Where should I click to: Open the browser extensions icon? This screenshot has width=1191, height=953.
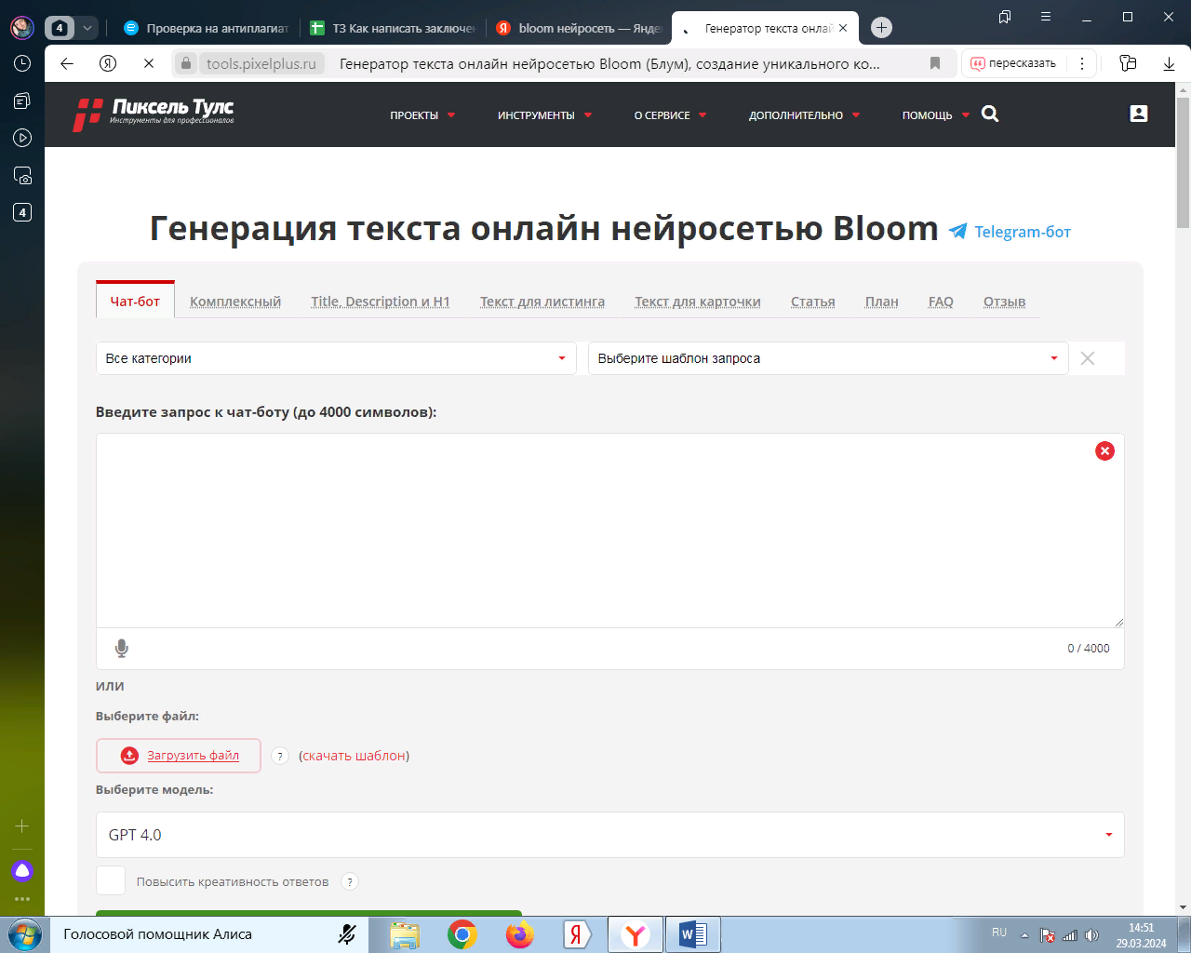[1128, 63]
